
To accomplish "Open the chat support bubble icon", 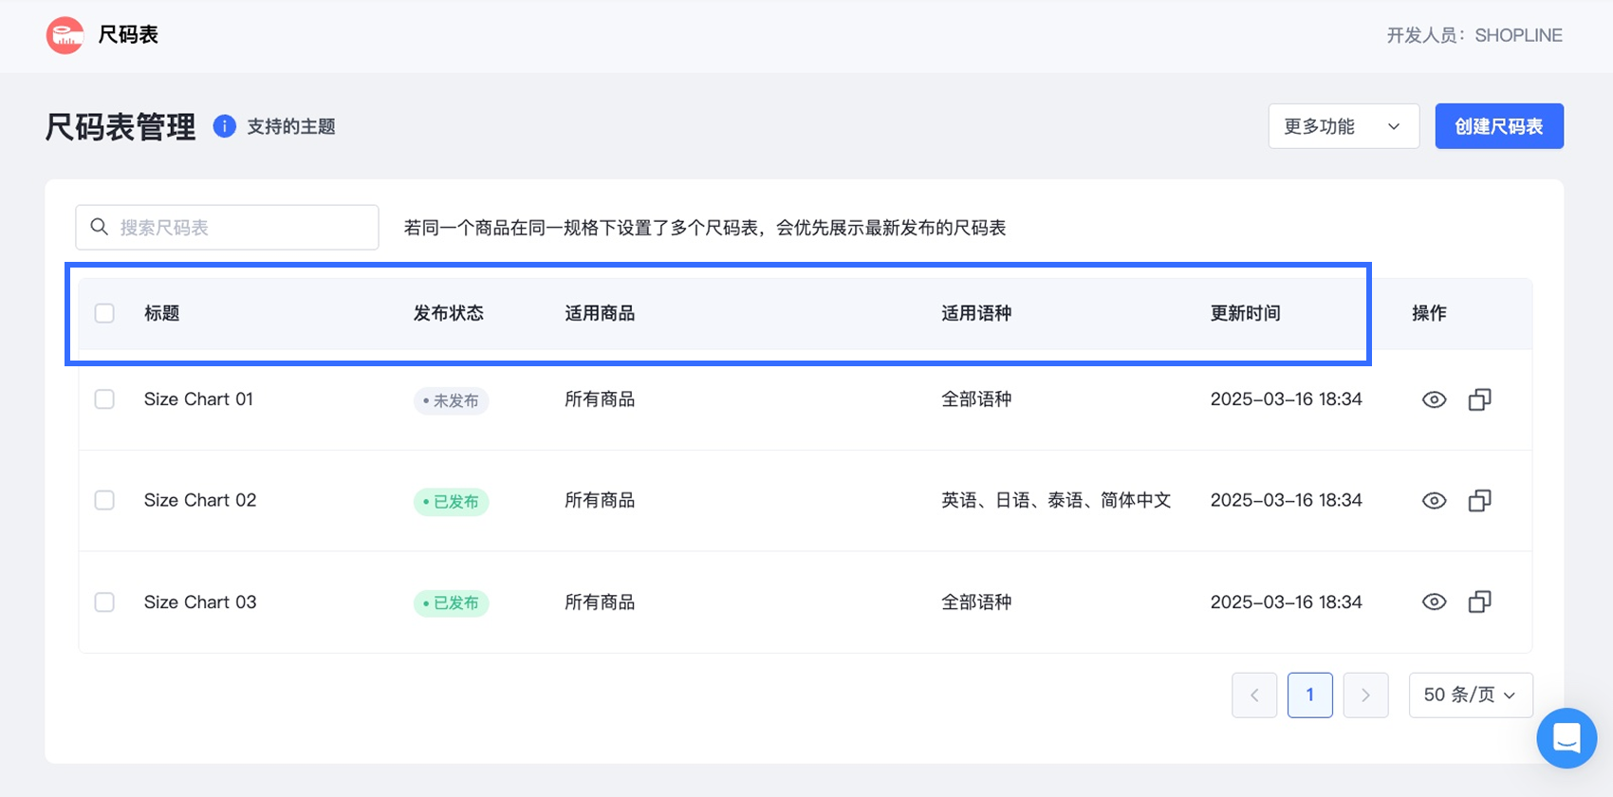I will pos(1567,737).
